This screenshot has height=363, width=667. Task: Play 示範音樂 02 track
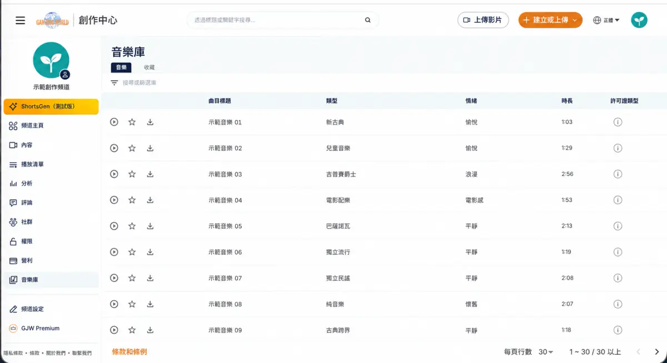114,148
